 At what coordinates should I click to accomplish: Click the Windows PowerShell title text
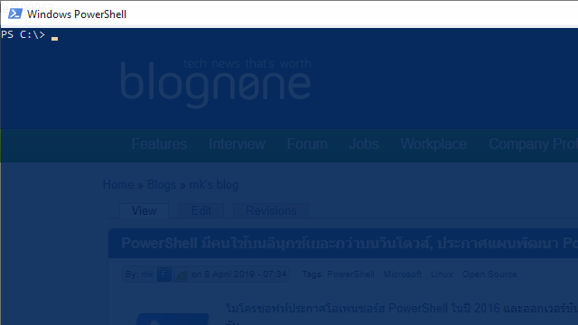[x=77, y=14]
